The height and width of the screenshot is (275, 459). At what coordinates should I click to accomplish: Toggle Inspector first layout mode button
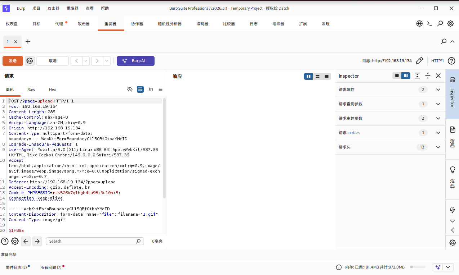click(x=397, y=75)
